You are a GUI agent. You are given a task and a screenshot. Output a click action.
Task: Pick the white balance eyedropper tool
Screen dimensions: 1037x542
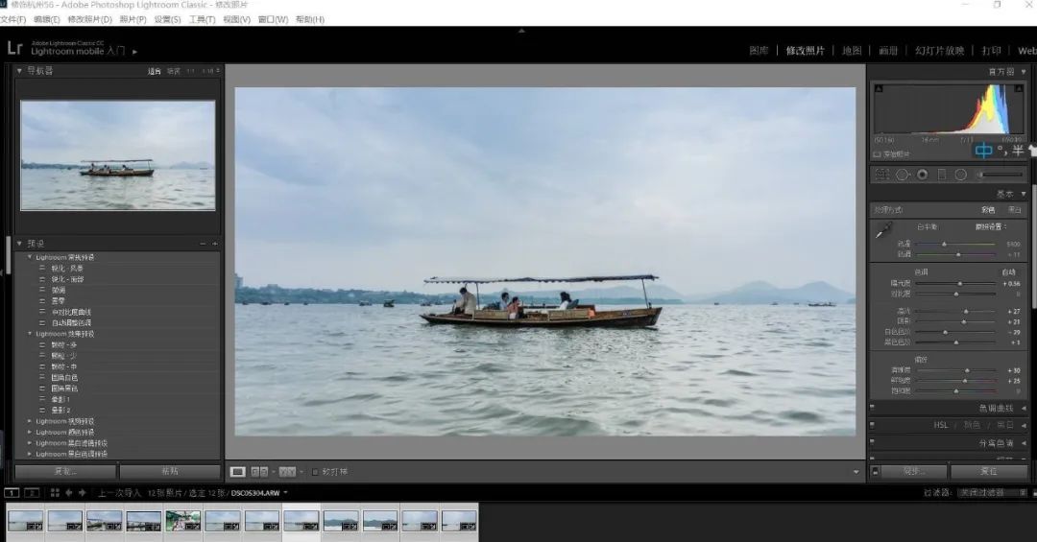[x=883, y=230]
